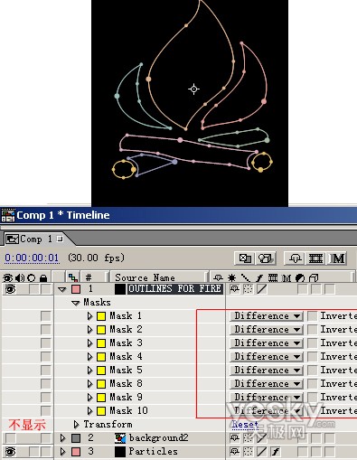Click the current time 0:00:00:01 display
The width and height of the screenshot is (357, 460).
pyautogui.click(x=32, y=258)
